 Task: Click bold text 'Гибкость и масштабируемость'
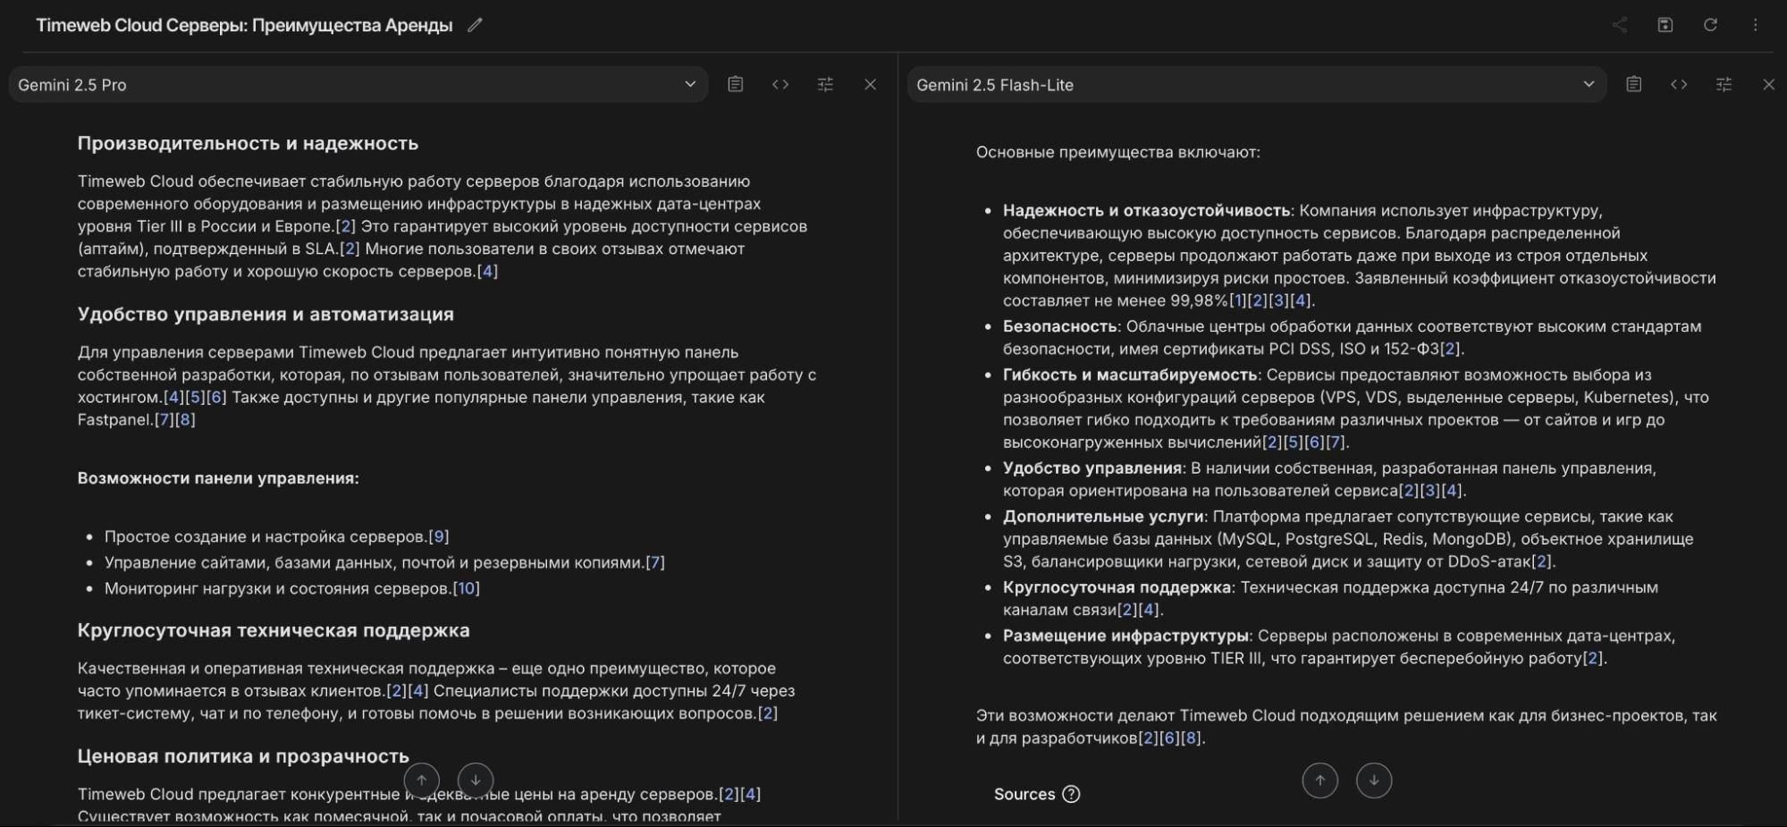1130,375
